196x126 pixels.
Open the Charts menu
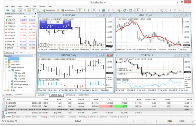[27, 6]
